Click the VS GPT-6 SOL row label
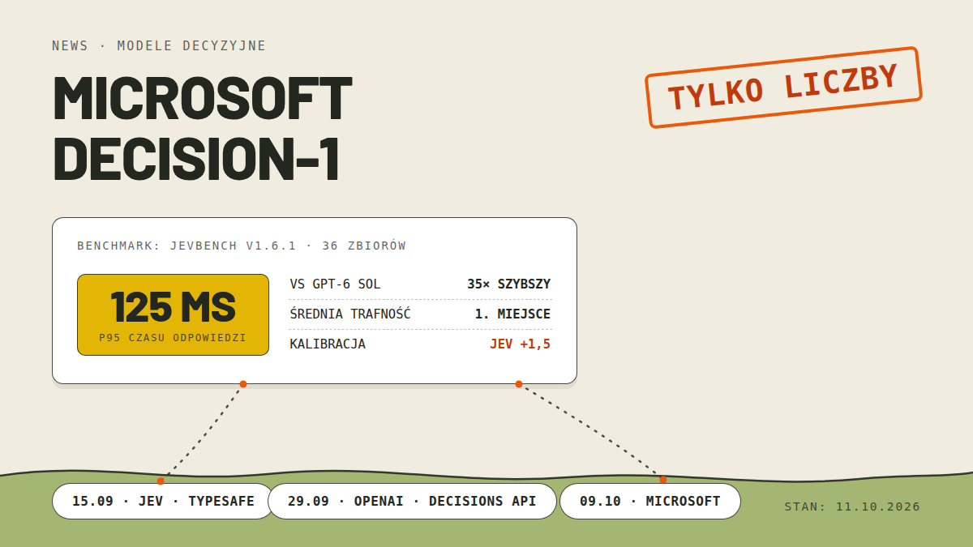This screenshot has width=973, height=547. pos(335,284)
